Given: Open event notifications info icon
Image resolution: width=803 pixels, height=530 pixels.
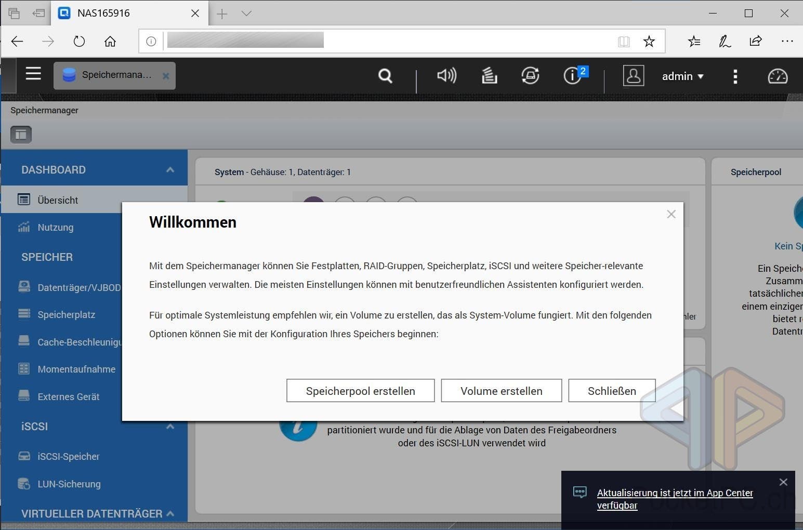Looking at the screenshot, I should (x=572, y=76).
